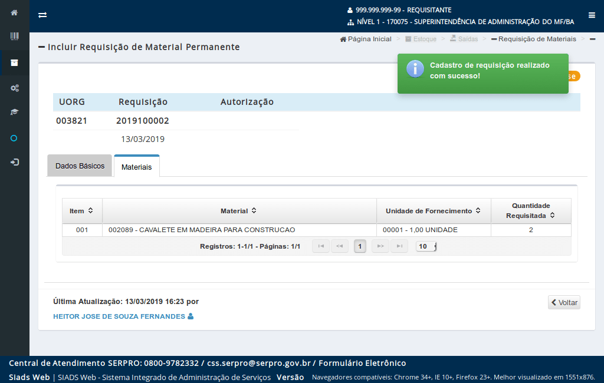
Task: Click the css.serpro@serpro.gov.br email
Action: [x=259, y=363]
